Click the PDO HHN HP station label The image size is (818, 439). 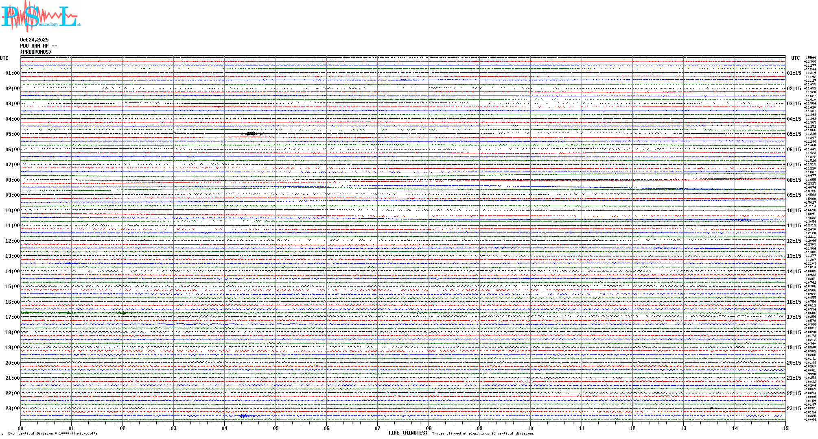click(x=38, y=46)
